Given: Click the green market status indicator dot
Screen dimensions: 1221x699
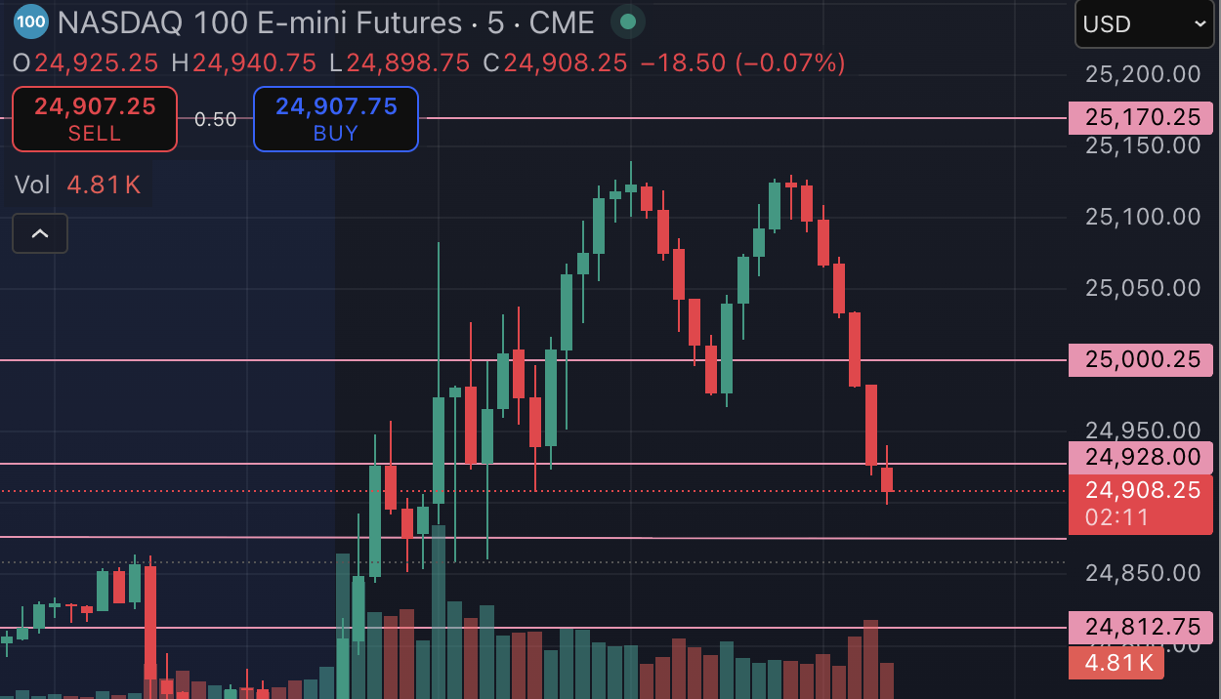Looking at the screenshot, I should 628,21.
